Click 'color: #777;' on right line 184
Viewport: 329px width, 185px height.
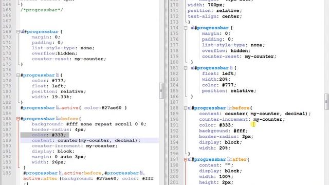pos(219,85)
